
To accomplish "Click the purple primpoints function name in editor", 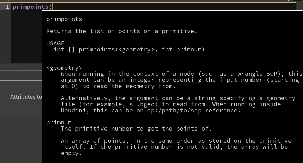I will point(30,7).
